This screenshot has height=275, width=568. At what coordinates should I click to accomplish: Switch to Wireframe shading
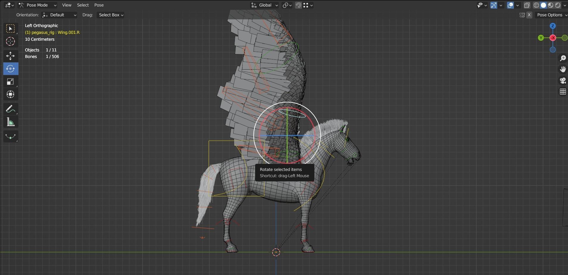point(536,5)
